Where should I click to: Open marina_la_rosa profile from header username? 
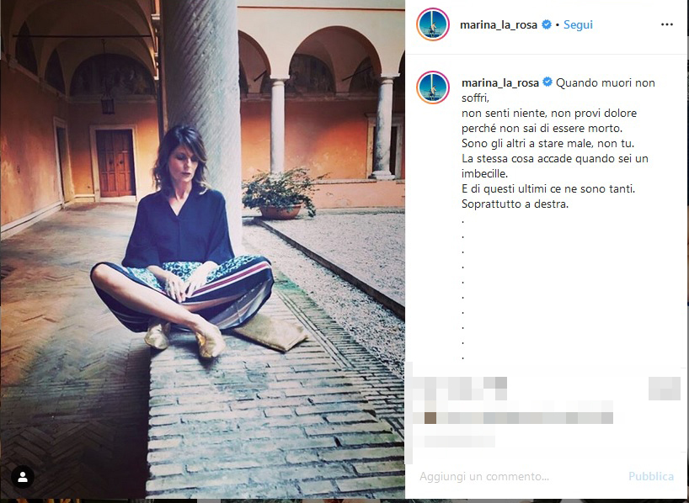[499, 25]
